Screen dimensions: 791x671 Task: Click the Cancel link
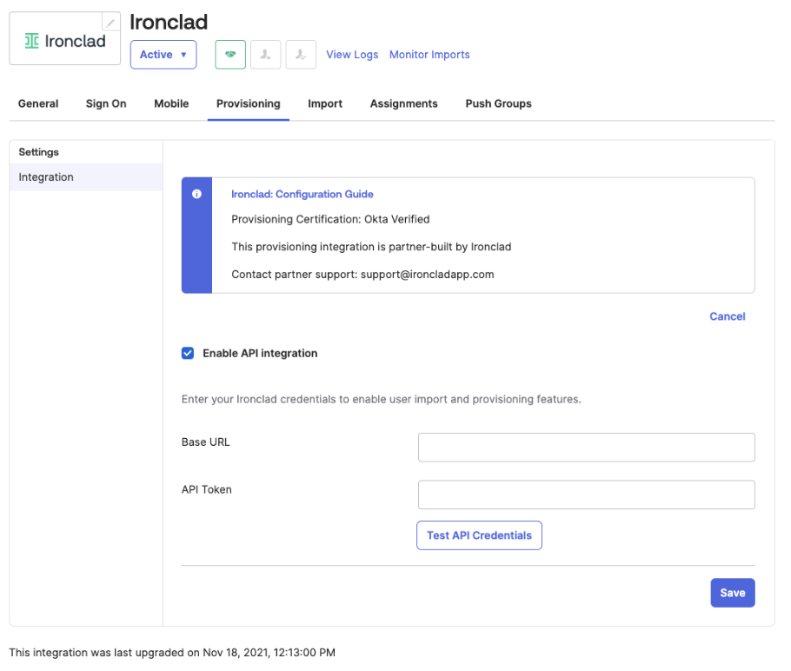[x=727, y=316]
